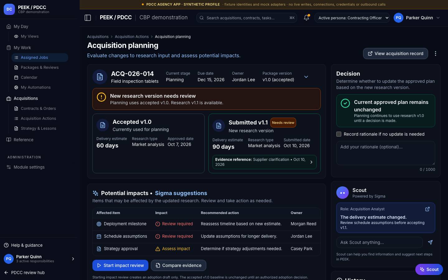
Task: Click the Scout avatar icon
Action: point(343,193)
